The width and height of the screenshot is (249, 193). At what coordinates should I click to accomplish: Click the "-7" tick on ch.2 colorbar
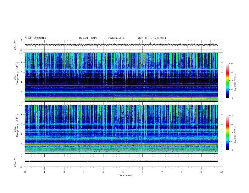tap(232, 150)
